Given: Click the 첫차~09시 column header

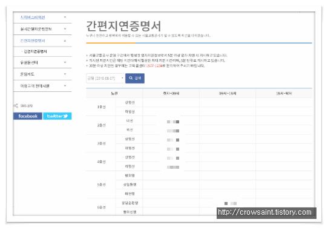Looking at the screenshot, I should point(171,93).
